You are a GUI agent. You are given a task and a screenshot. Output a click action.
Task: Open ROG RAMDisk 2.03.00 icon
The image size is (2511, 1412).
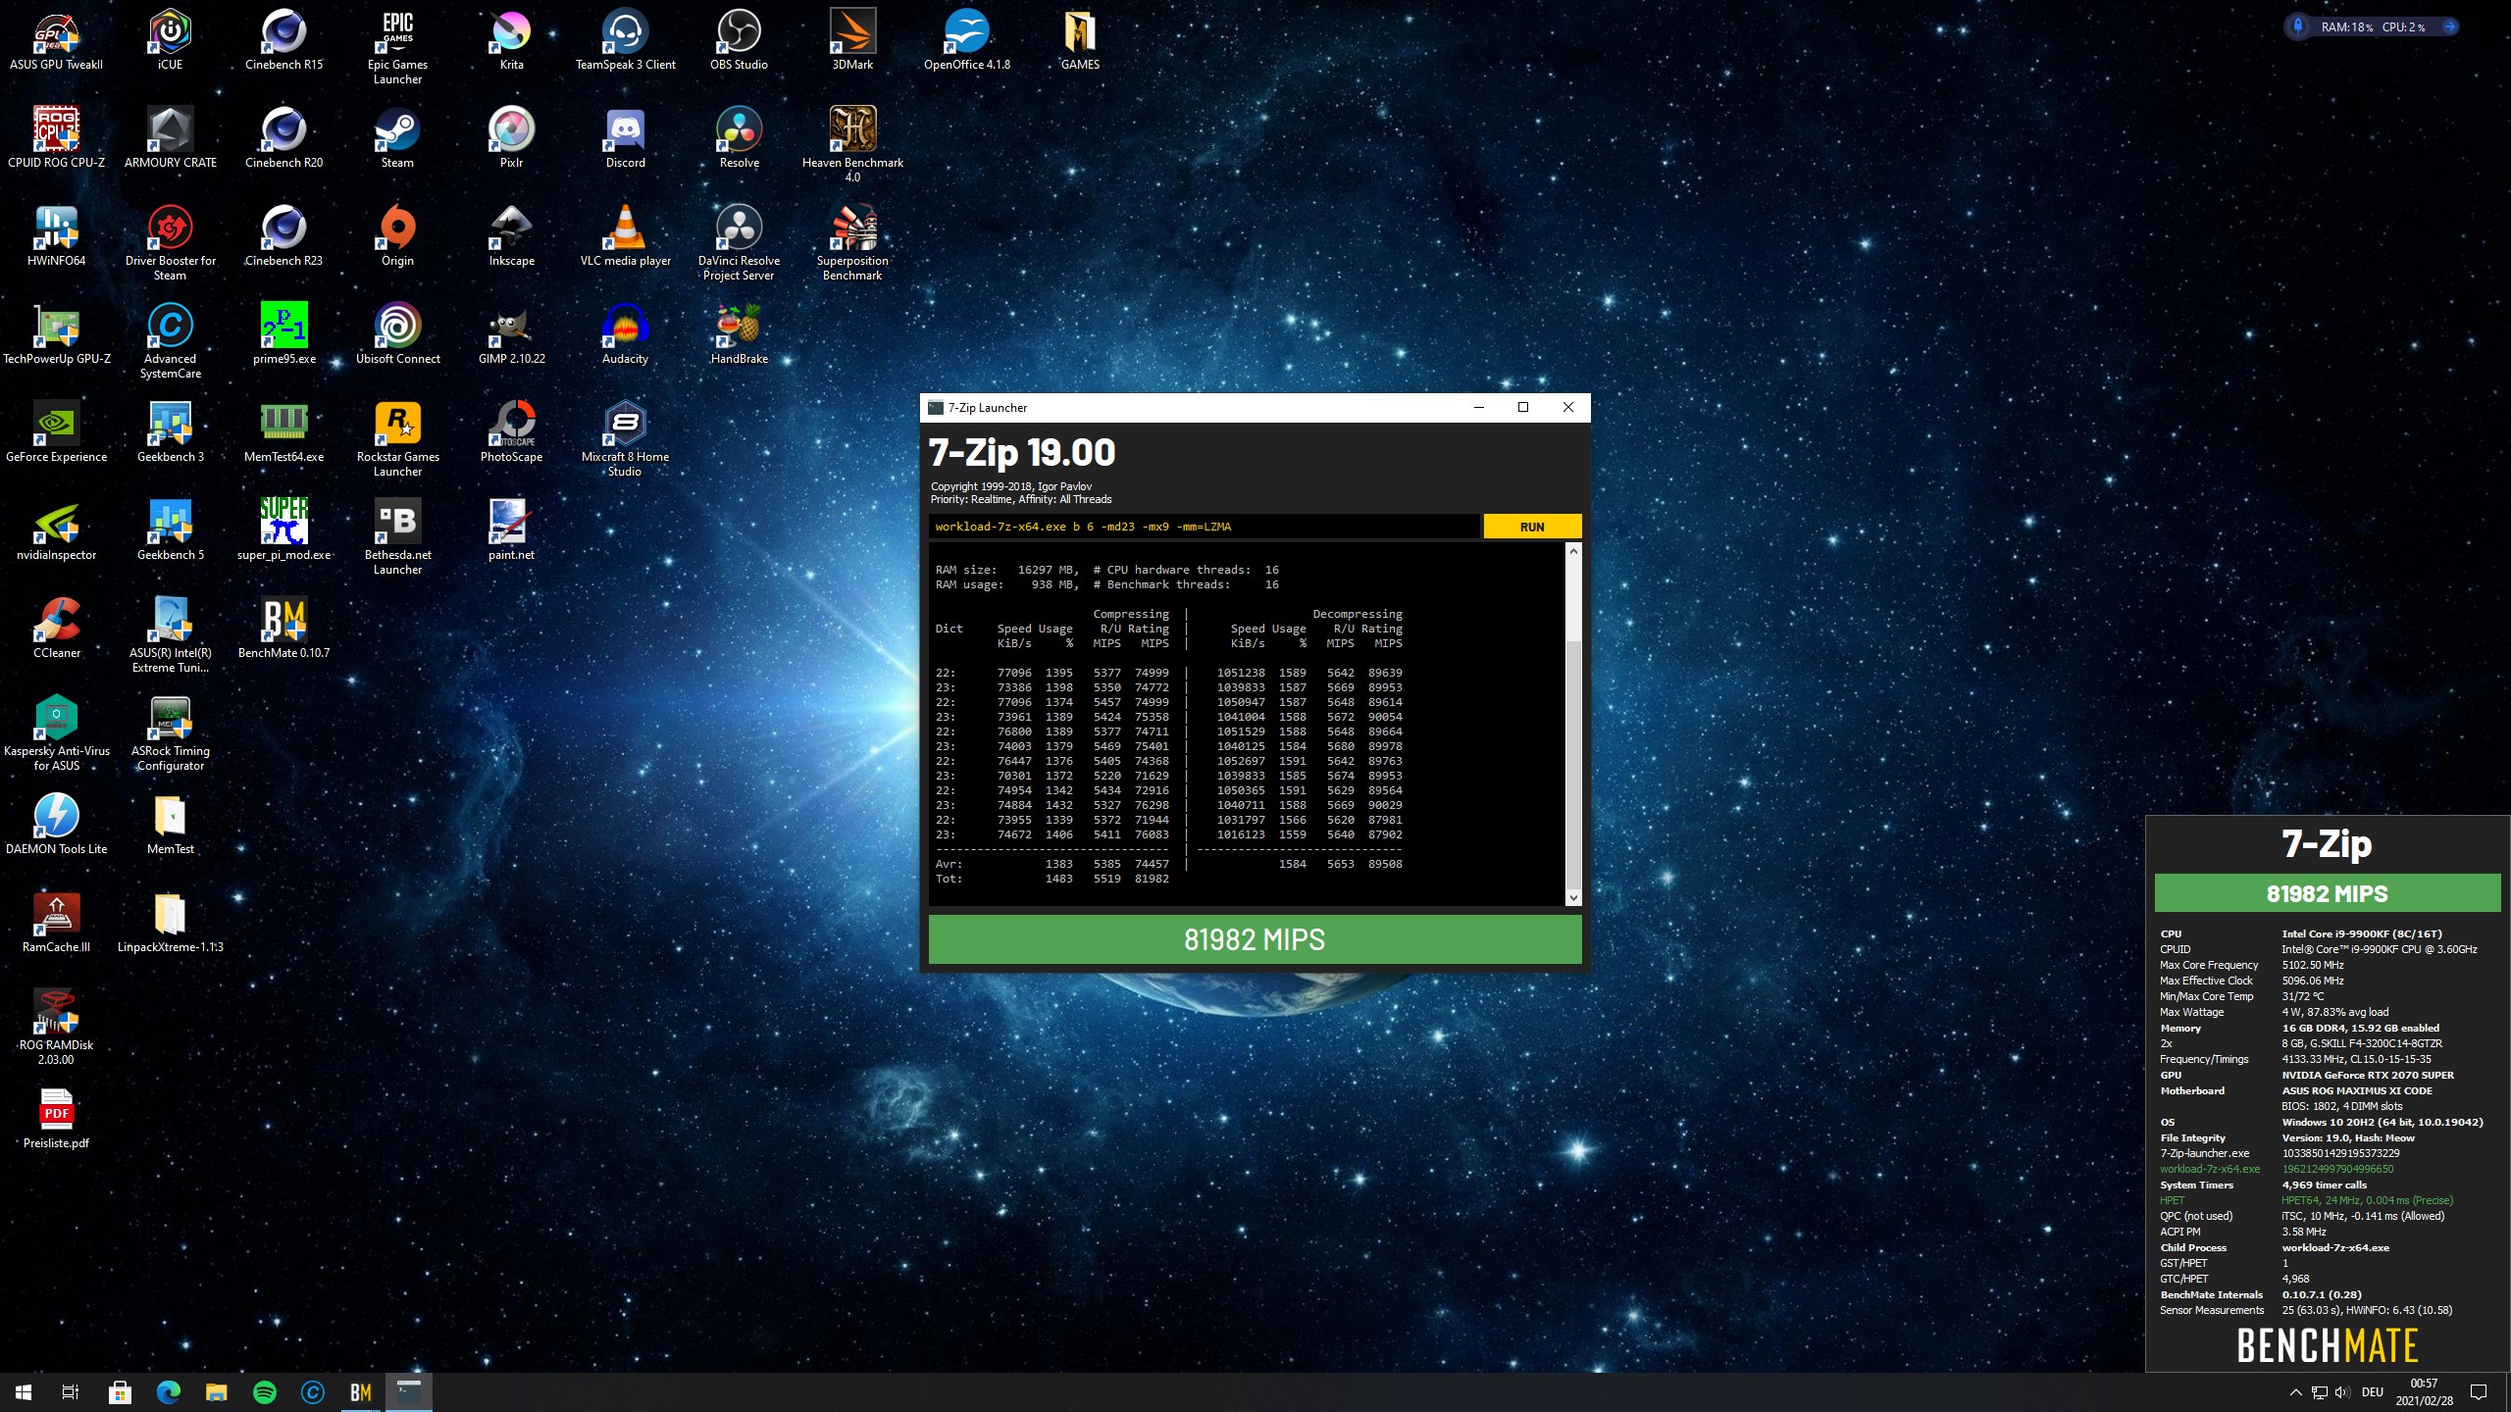pos(56,1028)
